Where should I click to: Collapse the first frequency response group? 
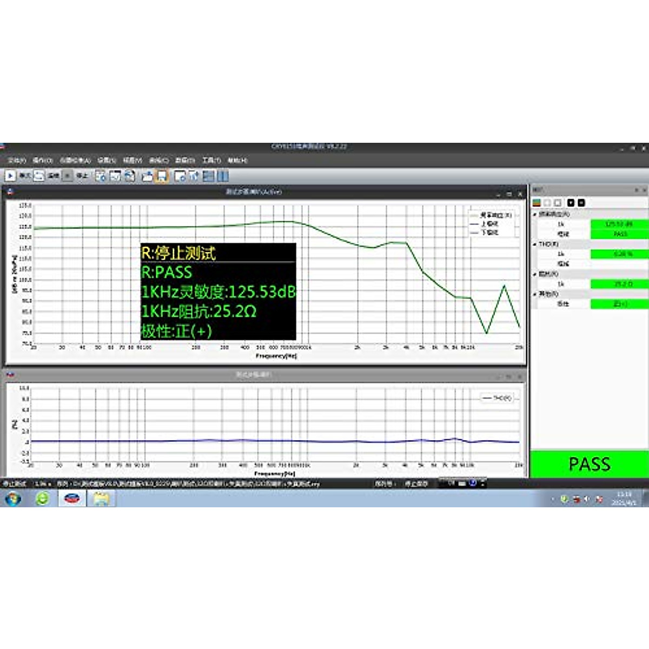(x=535, y=214)
